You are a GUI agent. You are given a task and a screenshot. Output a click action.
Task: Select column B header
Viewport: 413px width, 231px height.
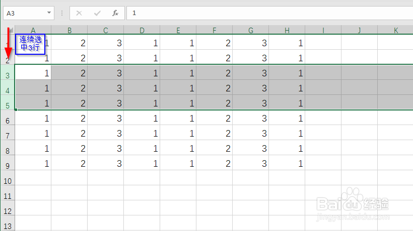point(70,30)
